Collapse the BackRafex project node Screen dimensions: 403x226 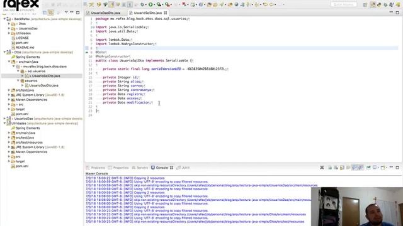point(4,19)
